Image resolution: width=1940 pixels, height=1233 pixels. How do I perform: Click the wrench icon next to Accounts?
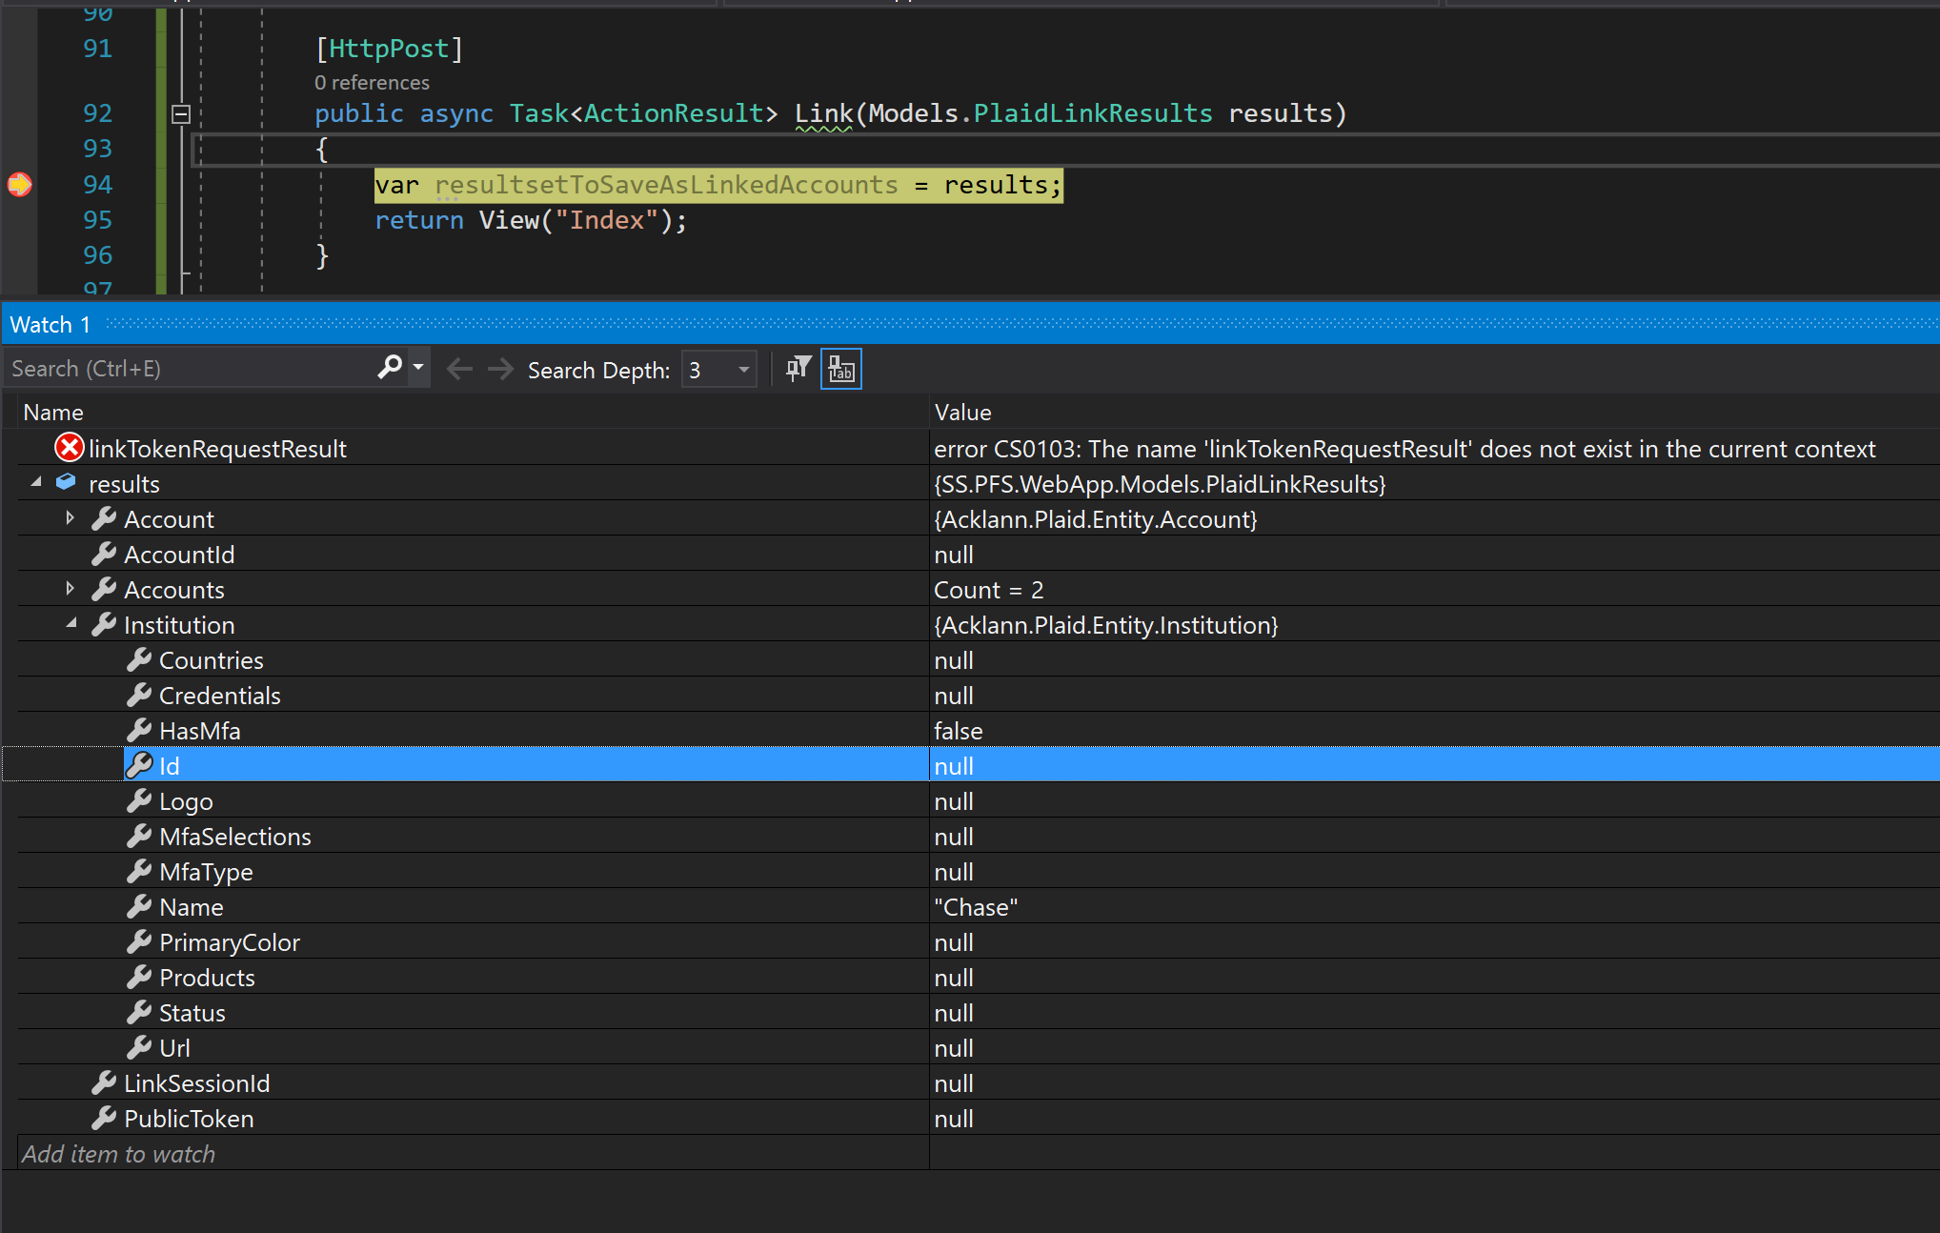(x=104, y=589)
